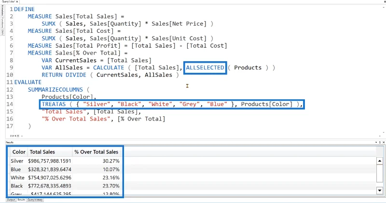Click RETURN keyword on line 10
Image resolution: width=386 pixels, height=203 pixels.
click(x=52, y=75)
